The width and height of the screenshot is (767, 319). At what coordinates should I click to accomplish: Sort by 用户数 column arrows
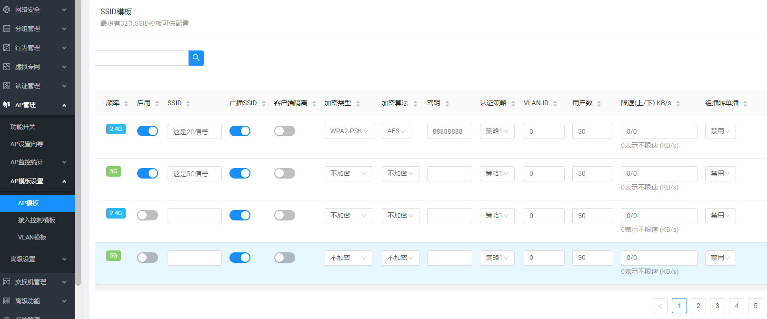(599, 103)
